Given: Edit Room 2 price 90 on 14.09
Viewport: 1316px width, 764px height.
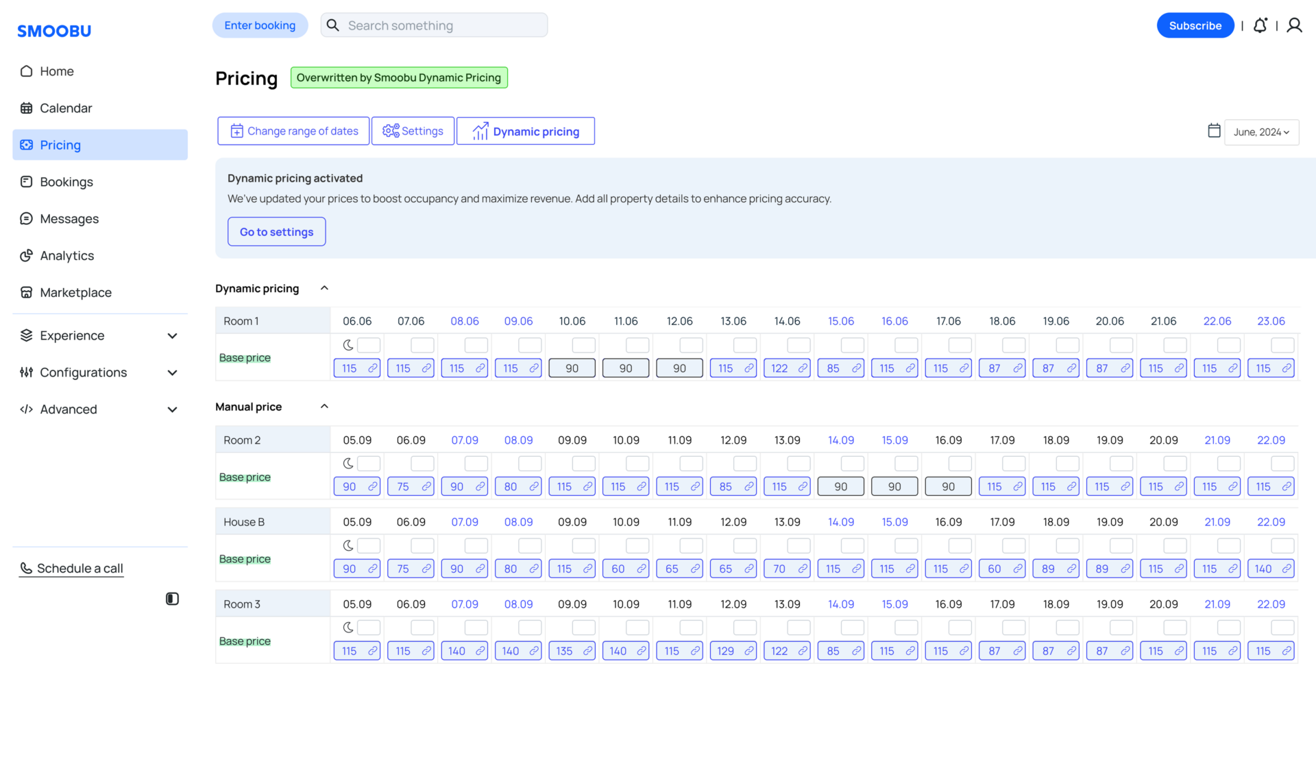Looking at the screenshot, I should (x=841, y=487).
